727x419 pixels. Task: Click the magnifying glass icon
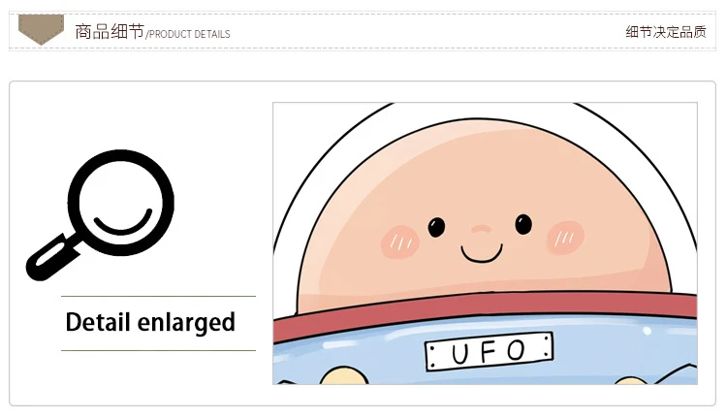coord(100,215)
